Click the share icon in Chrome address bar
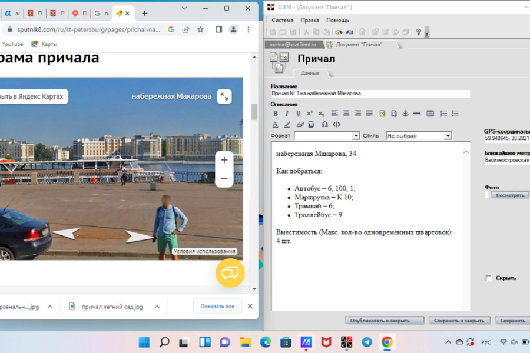The width and height of the screenshot is (530, 353). (185, 30)
